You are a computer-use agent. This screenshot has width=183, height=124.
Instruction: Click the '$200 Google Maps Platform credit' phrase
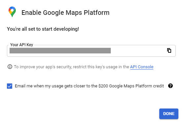(x=131, y=86)
